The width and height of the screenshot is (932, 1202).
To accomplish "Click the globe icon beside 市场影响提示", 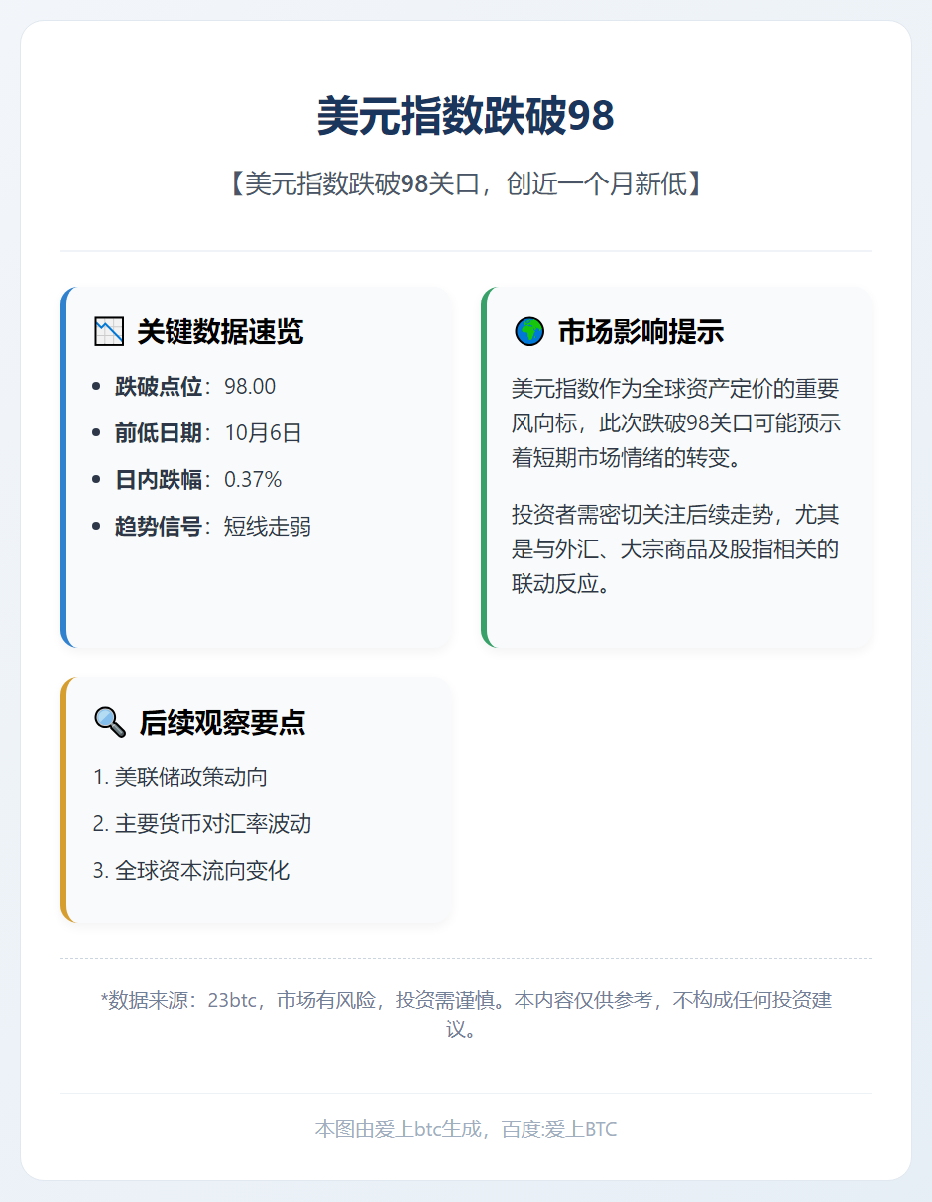I will pyautogui.click(x=529, y=332).
